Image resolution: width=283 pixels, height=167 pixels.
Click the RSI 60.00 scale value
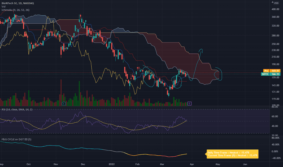click(275, 116)
